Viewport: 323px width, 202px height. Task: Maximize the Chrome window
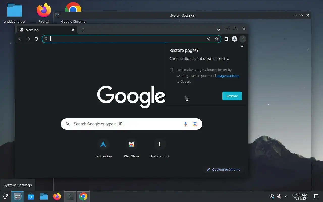(x=235, y=29)
